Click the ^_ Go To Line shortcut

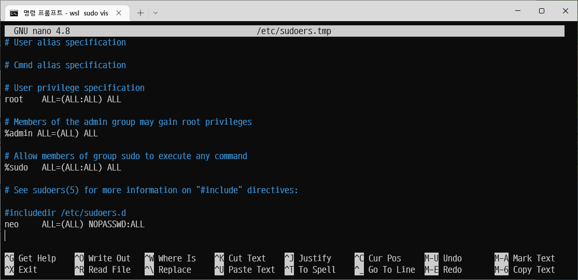click(x=385, y=270)
